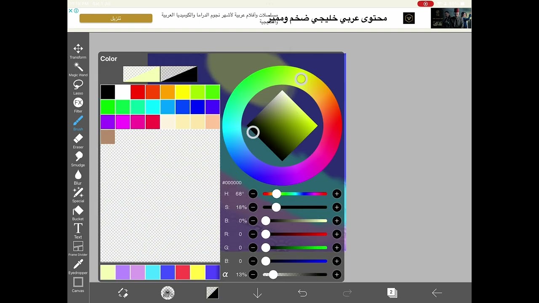Decrease Blue value with minus button
This screenshot has height=303, width=539.
pos(253,261)
